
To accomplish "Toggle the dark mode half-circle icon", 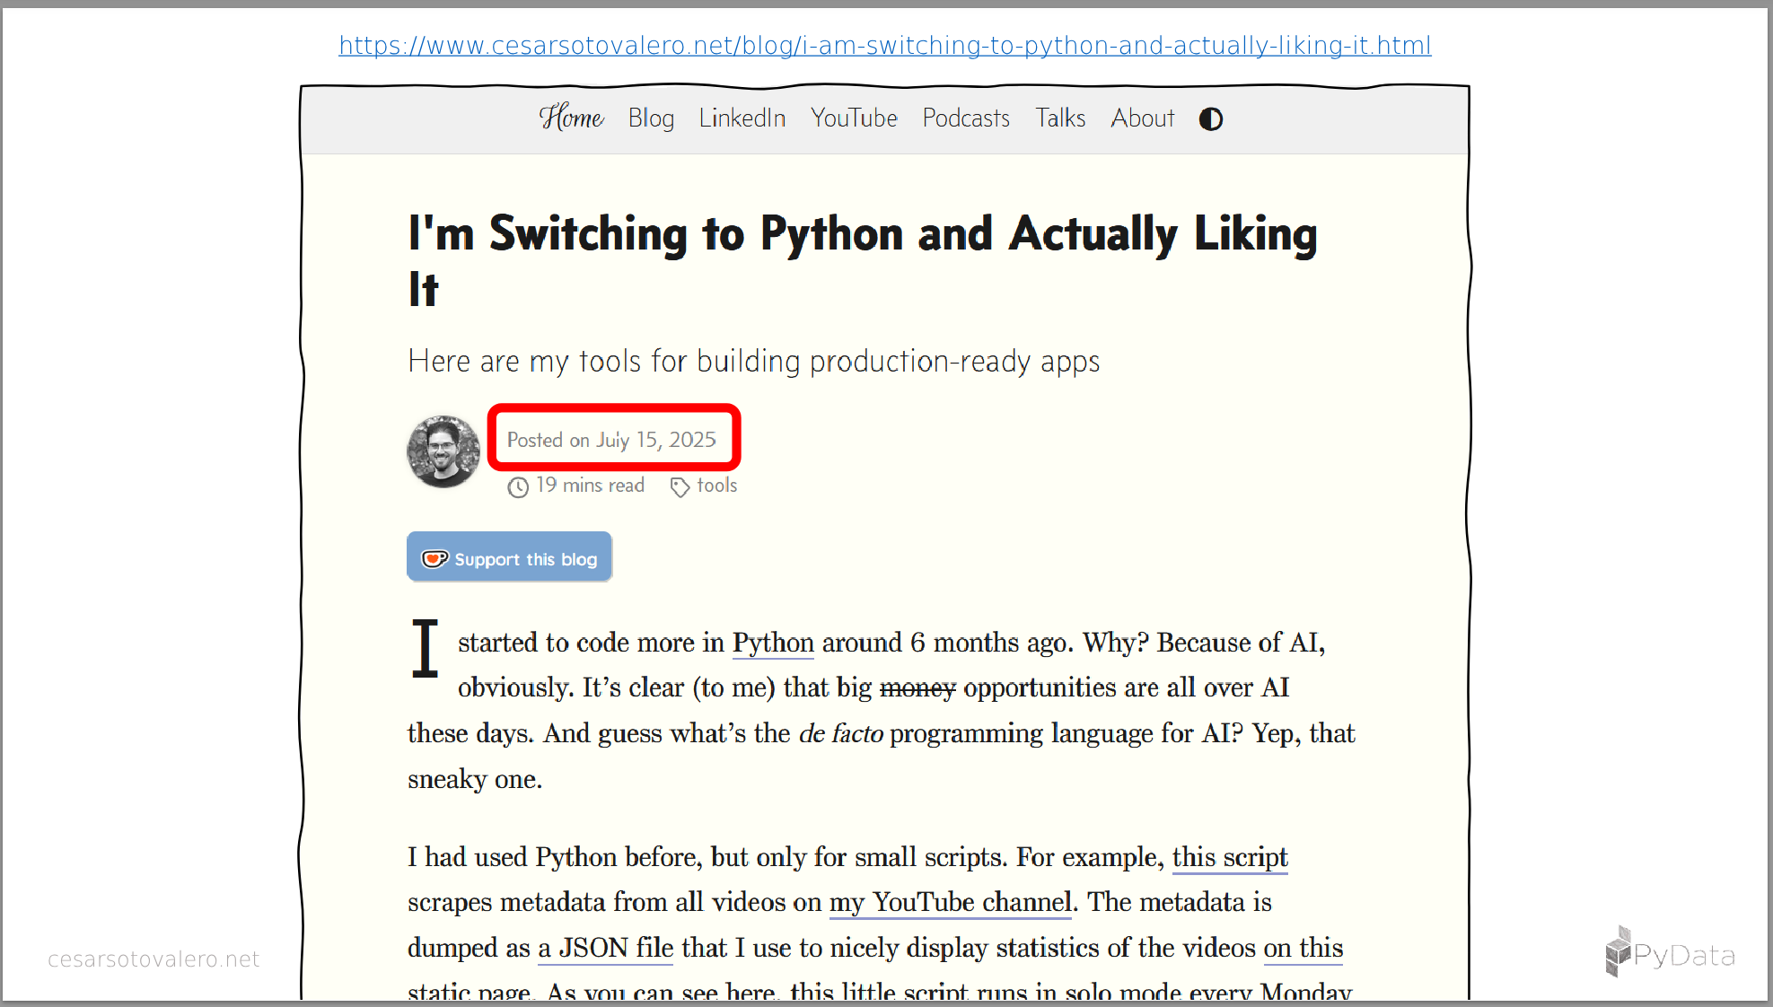I will coord(1211,119).
